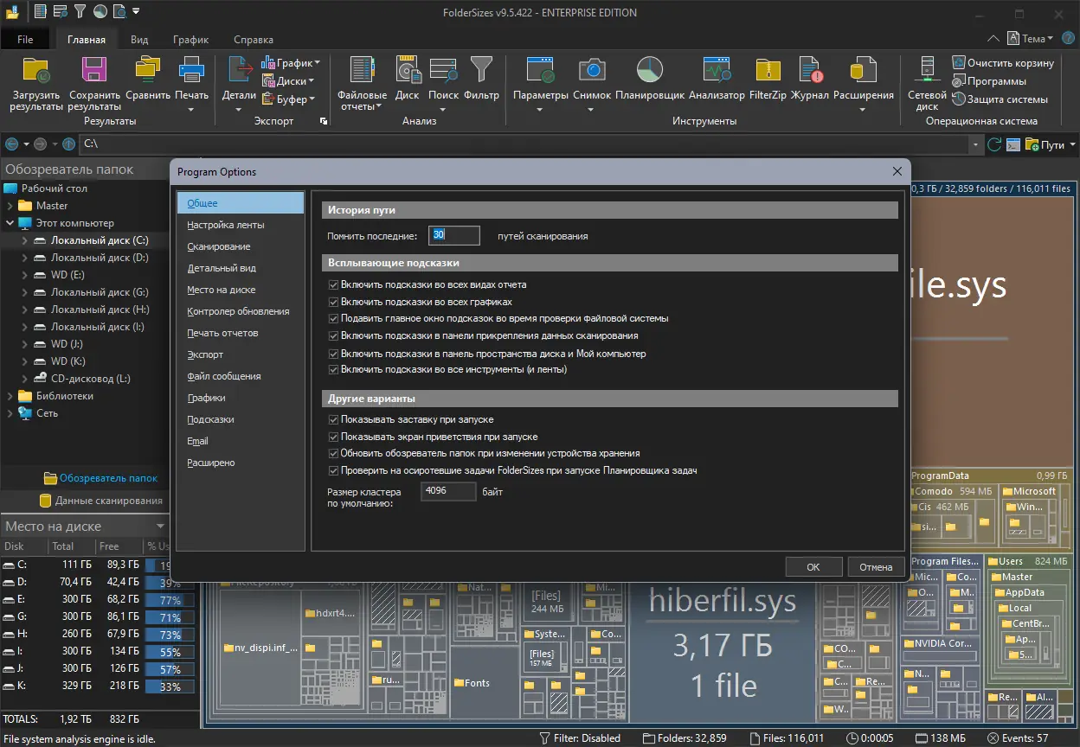Uncheck Показывать заставку при запуске
This screenshot has height=747, width=1080.
coord(333,420)
